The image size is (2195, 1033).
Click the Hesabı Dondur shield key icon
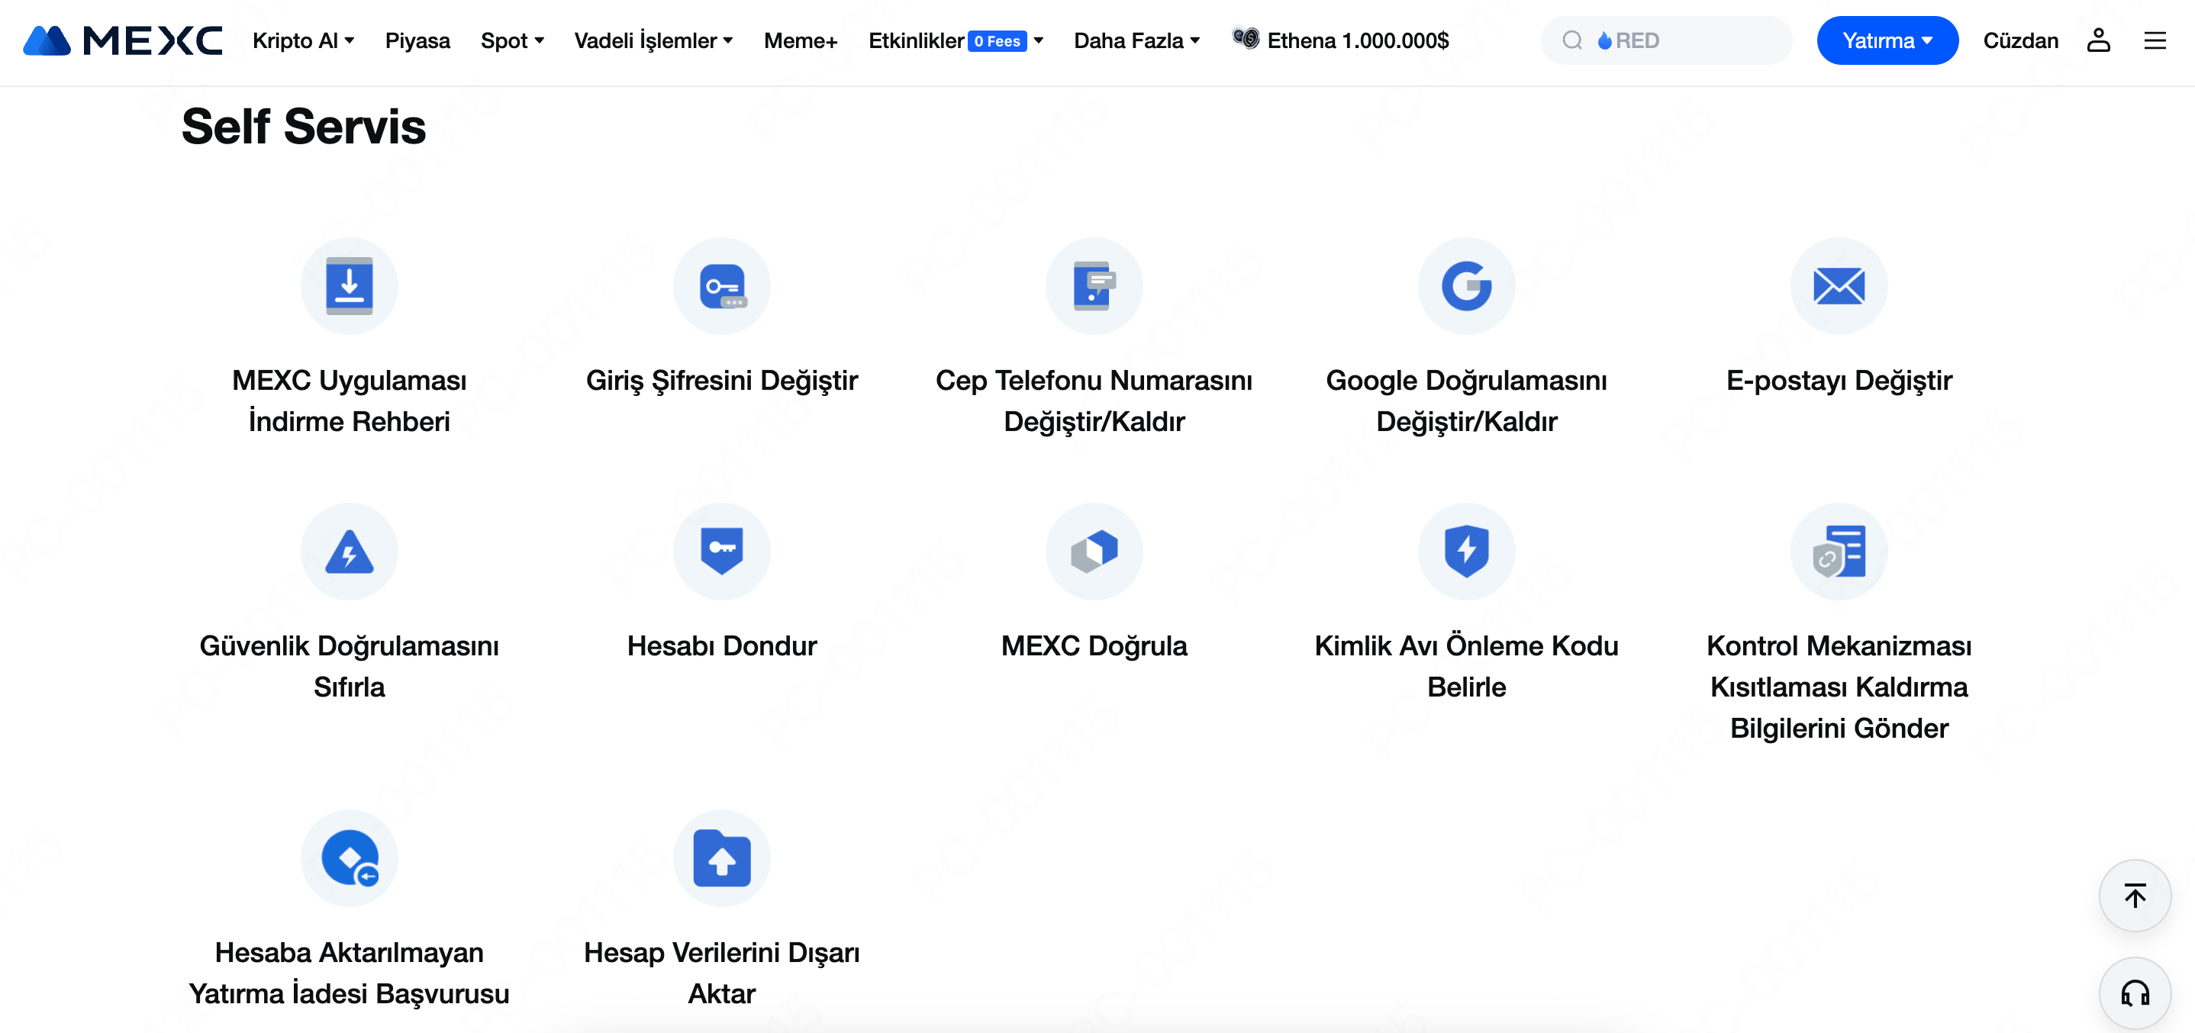[722, 552]
